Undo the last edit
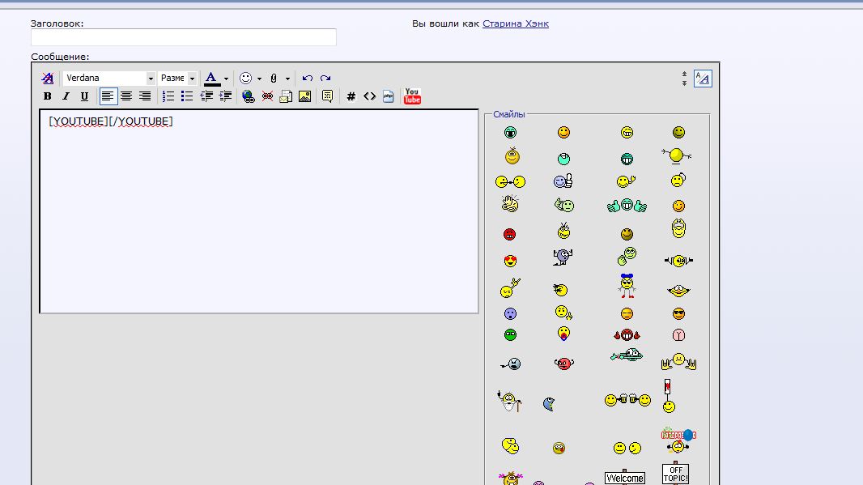The height and width of the screenshot is (485, 863). (307, 79)
